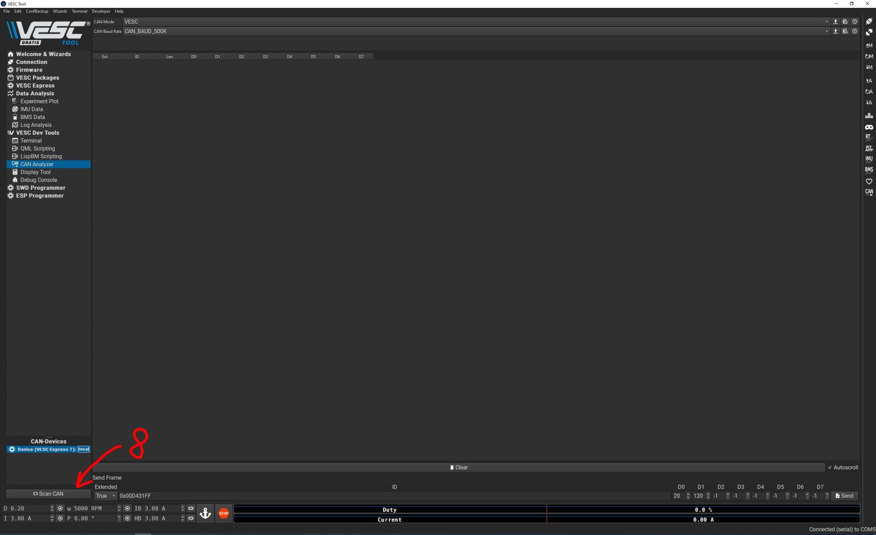The image size is (876, 535).
Task: Open the CAN Mode dropdown
Action: coord(476,21)
